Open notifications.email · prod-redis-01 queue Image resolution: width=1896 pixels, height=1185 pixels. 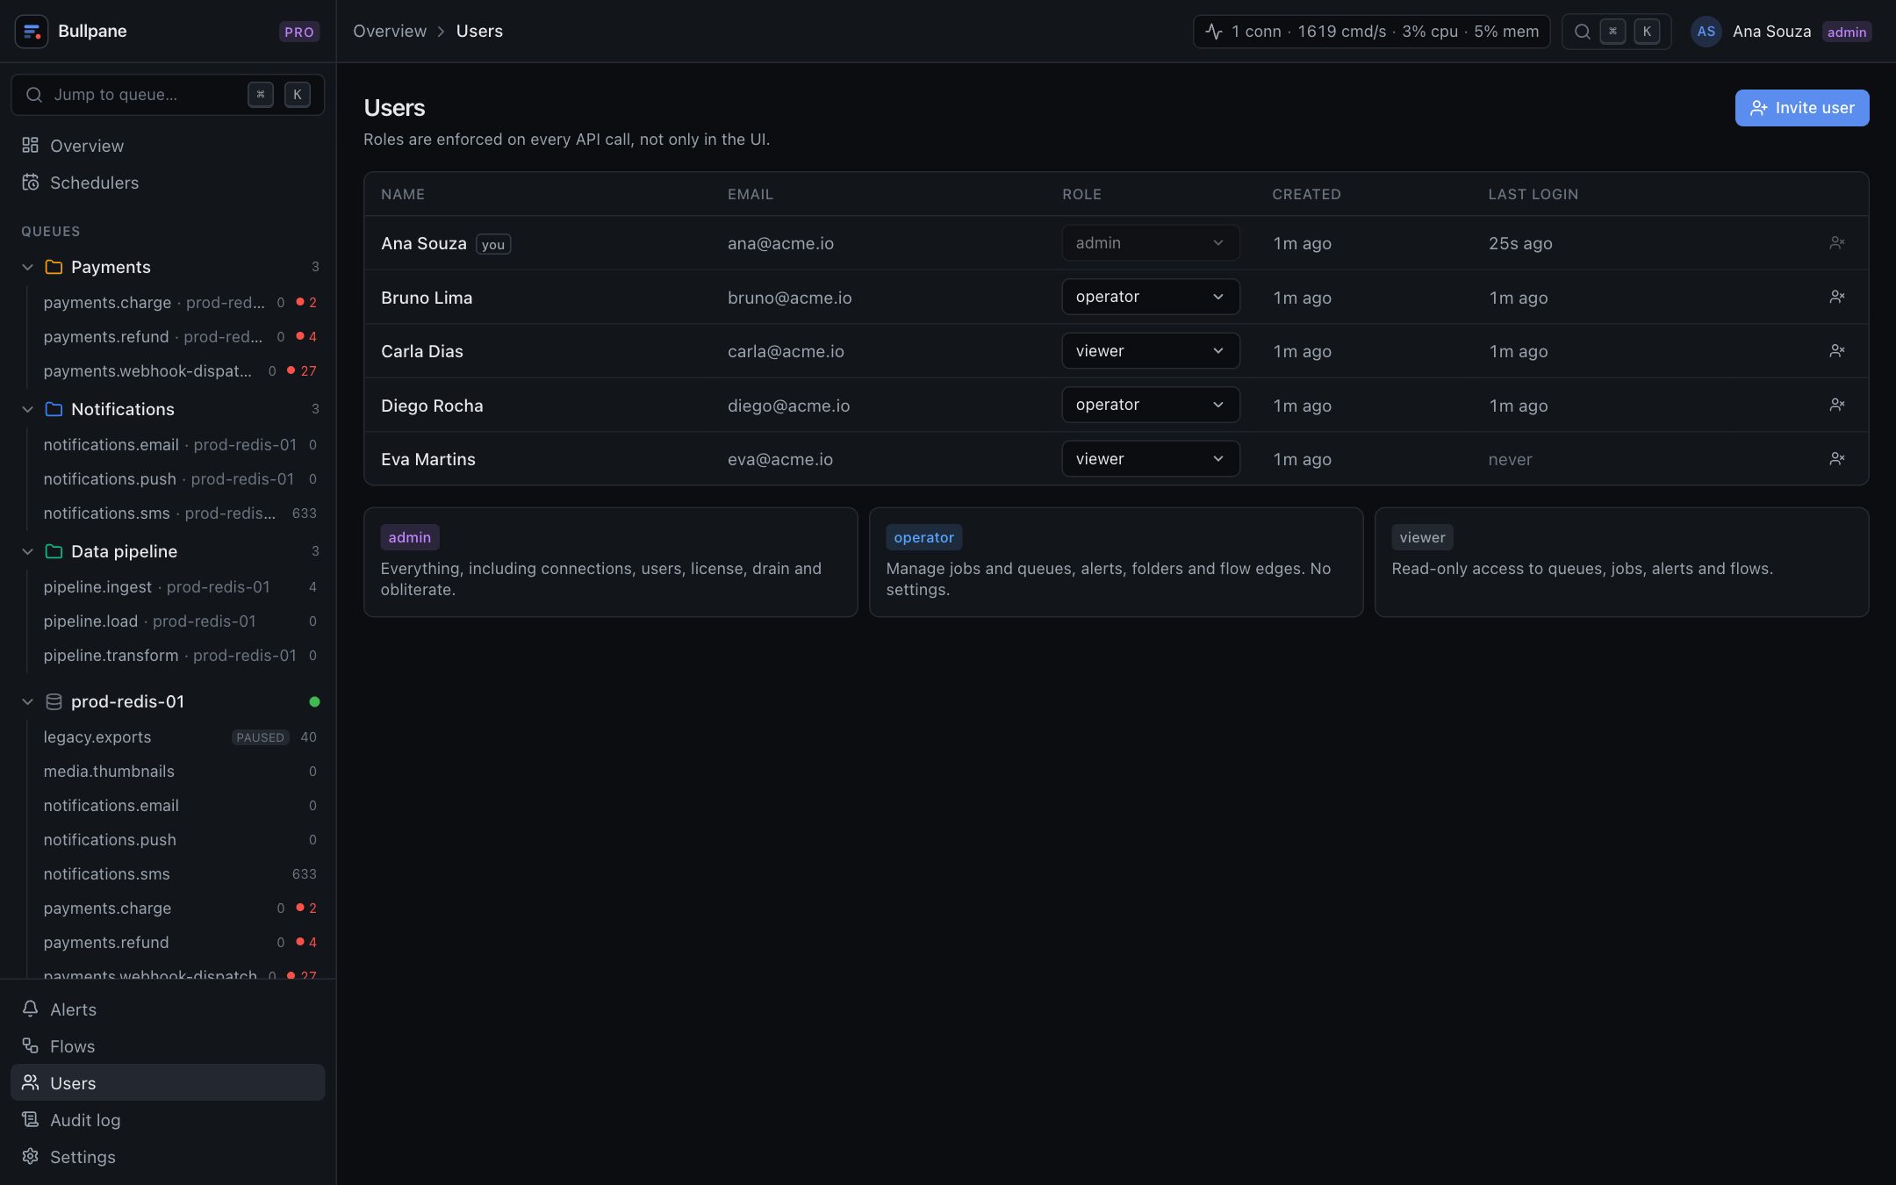coord(178,444)
